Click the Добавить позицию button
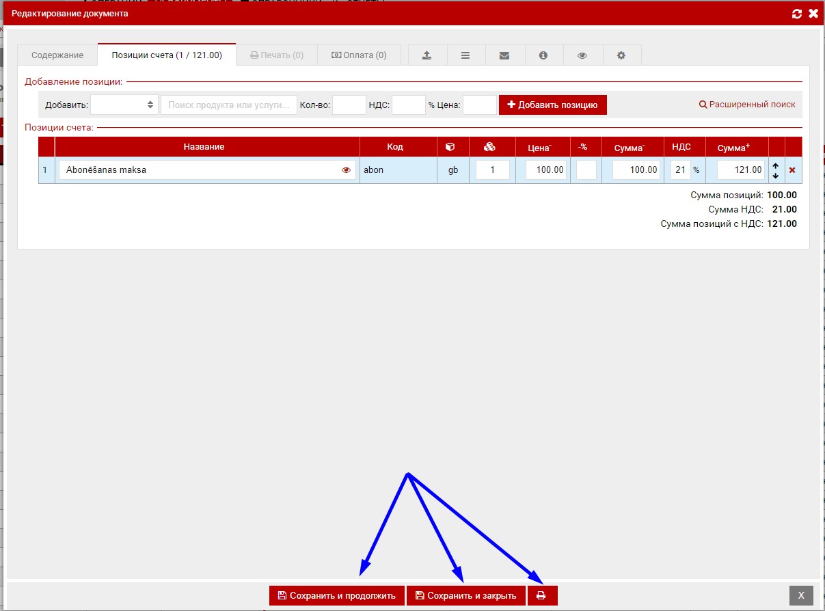The width and height of the screenshot is (825, 611). click(552, 105)
